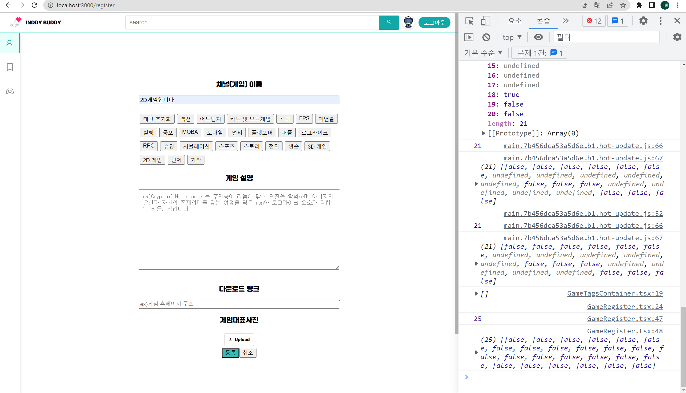Activate the DevTools inspect element picker

(469, 21)
